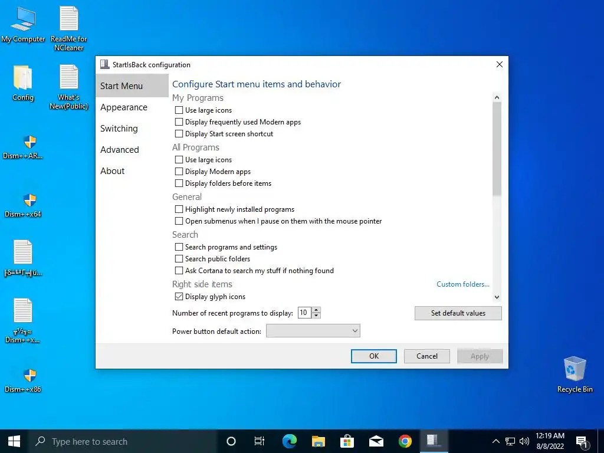Open Microsoft Store from taskbar
Screen dimensions: 604x453
(x=347, y=441)
